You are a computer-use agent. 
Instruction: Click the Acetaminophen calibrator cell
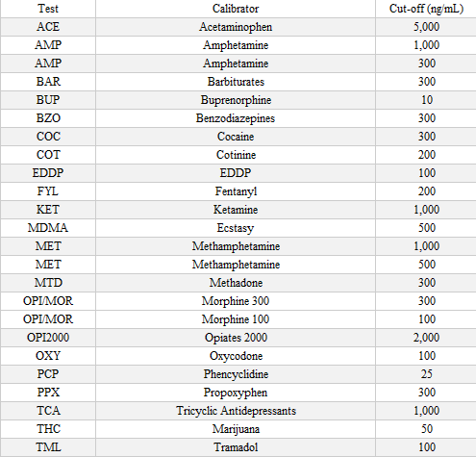tap(236, 27)
